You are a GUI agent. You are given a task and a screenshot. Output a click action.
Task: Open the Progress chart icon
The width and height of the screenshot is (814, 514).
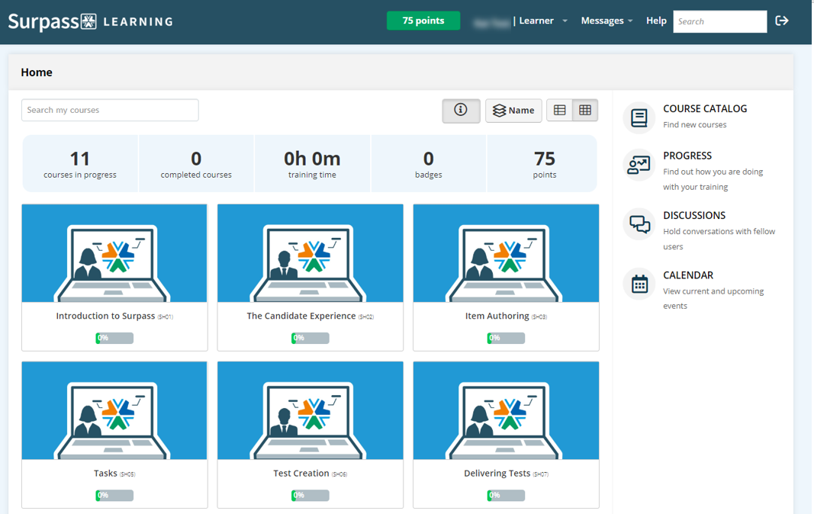[x=639, y=165]
